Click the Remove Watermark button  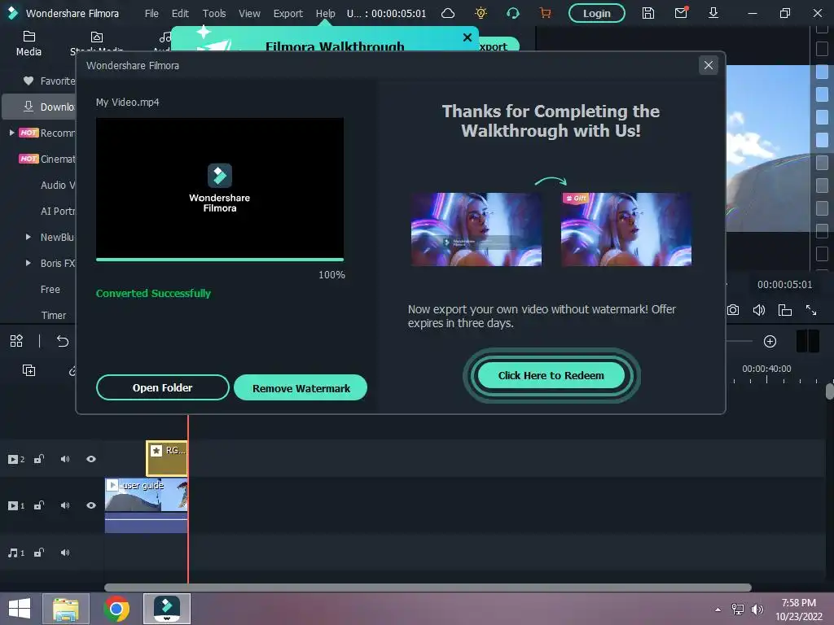tap(301, 388)
